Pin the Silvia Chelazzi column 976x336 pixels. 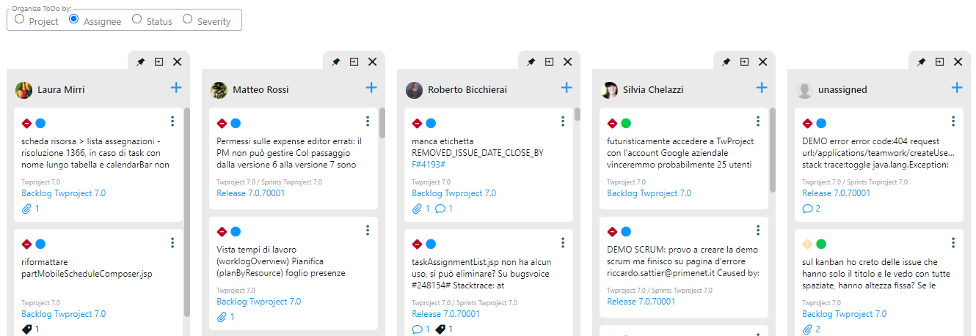pos(726,62)
